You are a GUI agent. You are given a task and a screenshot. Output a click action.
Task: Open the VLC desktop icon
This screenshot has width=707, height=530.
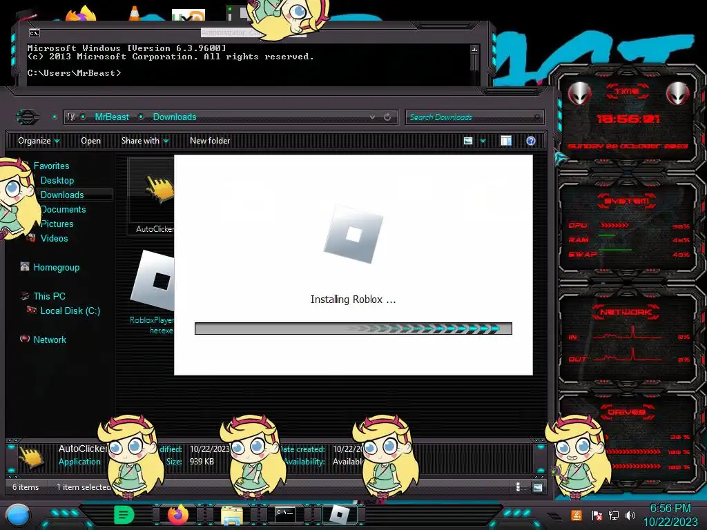pyautogui.click(x=135, y=13)
